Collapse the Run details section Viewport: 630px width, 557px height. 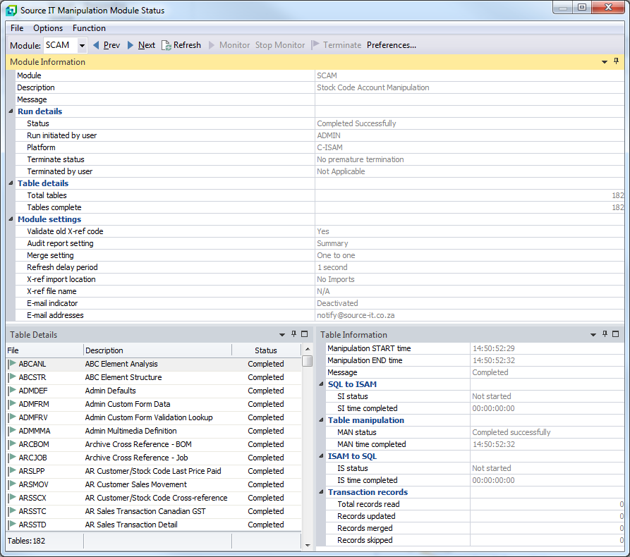pos(11,111)
